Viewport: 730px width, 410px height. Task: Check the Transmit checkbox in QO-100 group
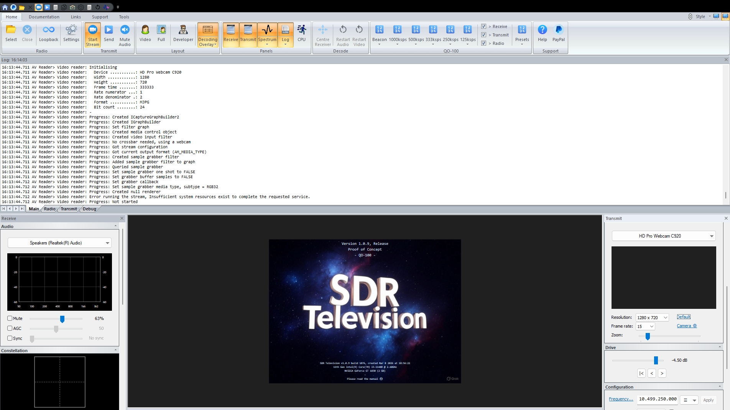483,34
